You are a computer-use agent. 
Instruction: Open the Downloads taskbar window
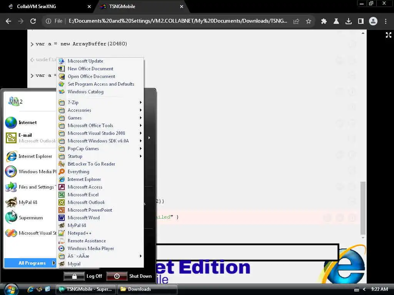tap(147, 290)
